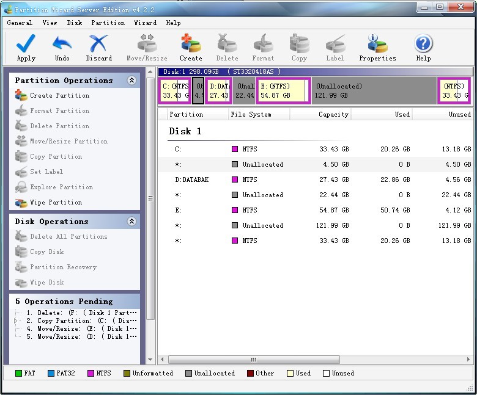This screenshot has height=395, width=477.
Task: Click the Copy toolbar icon
Action: [299, 43]
